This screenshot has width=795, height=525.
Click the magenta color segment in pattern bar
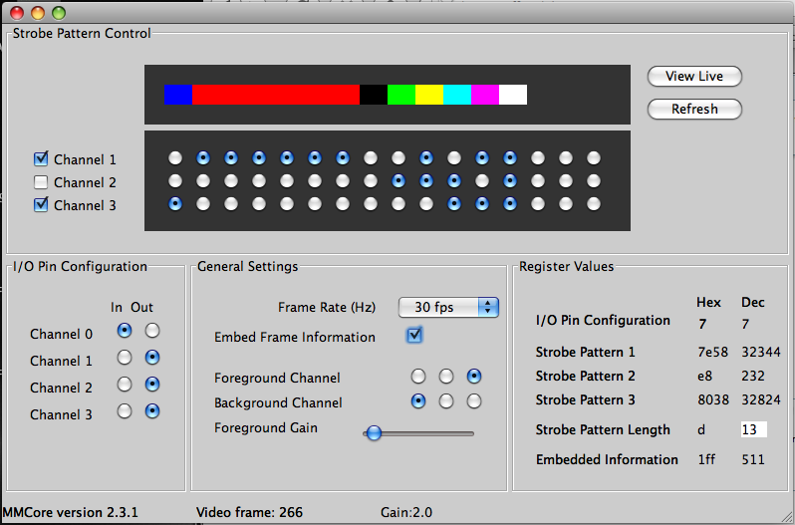click(x=485, y=95)
